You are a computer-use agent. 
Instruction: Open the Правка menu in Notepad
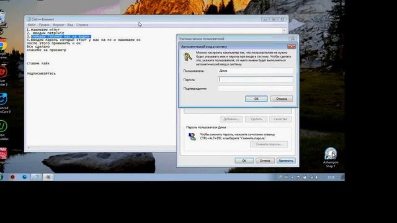44,25
